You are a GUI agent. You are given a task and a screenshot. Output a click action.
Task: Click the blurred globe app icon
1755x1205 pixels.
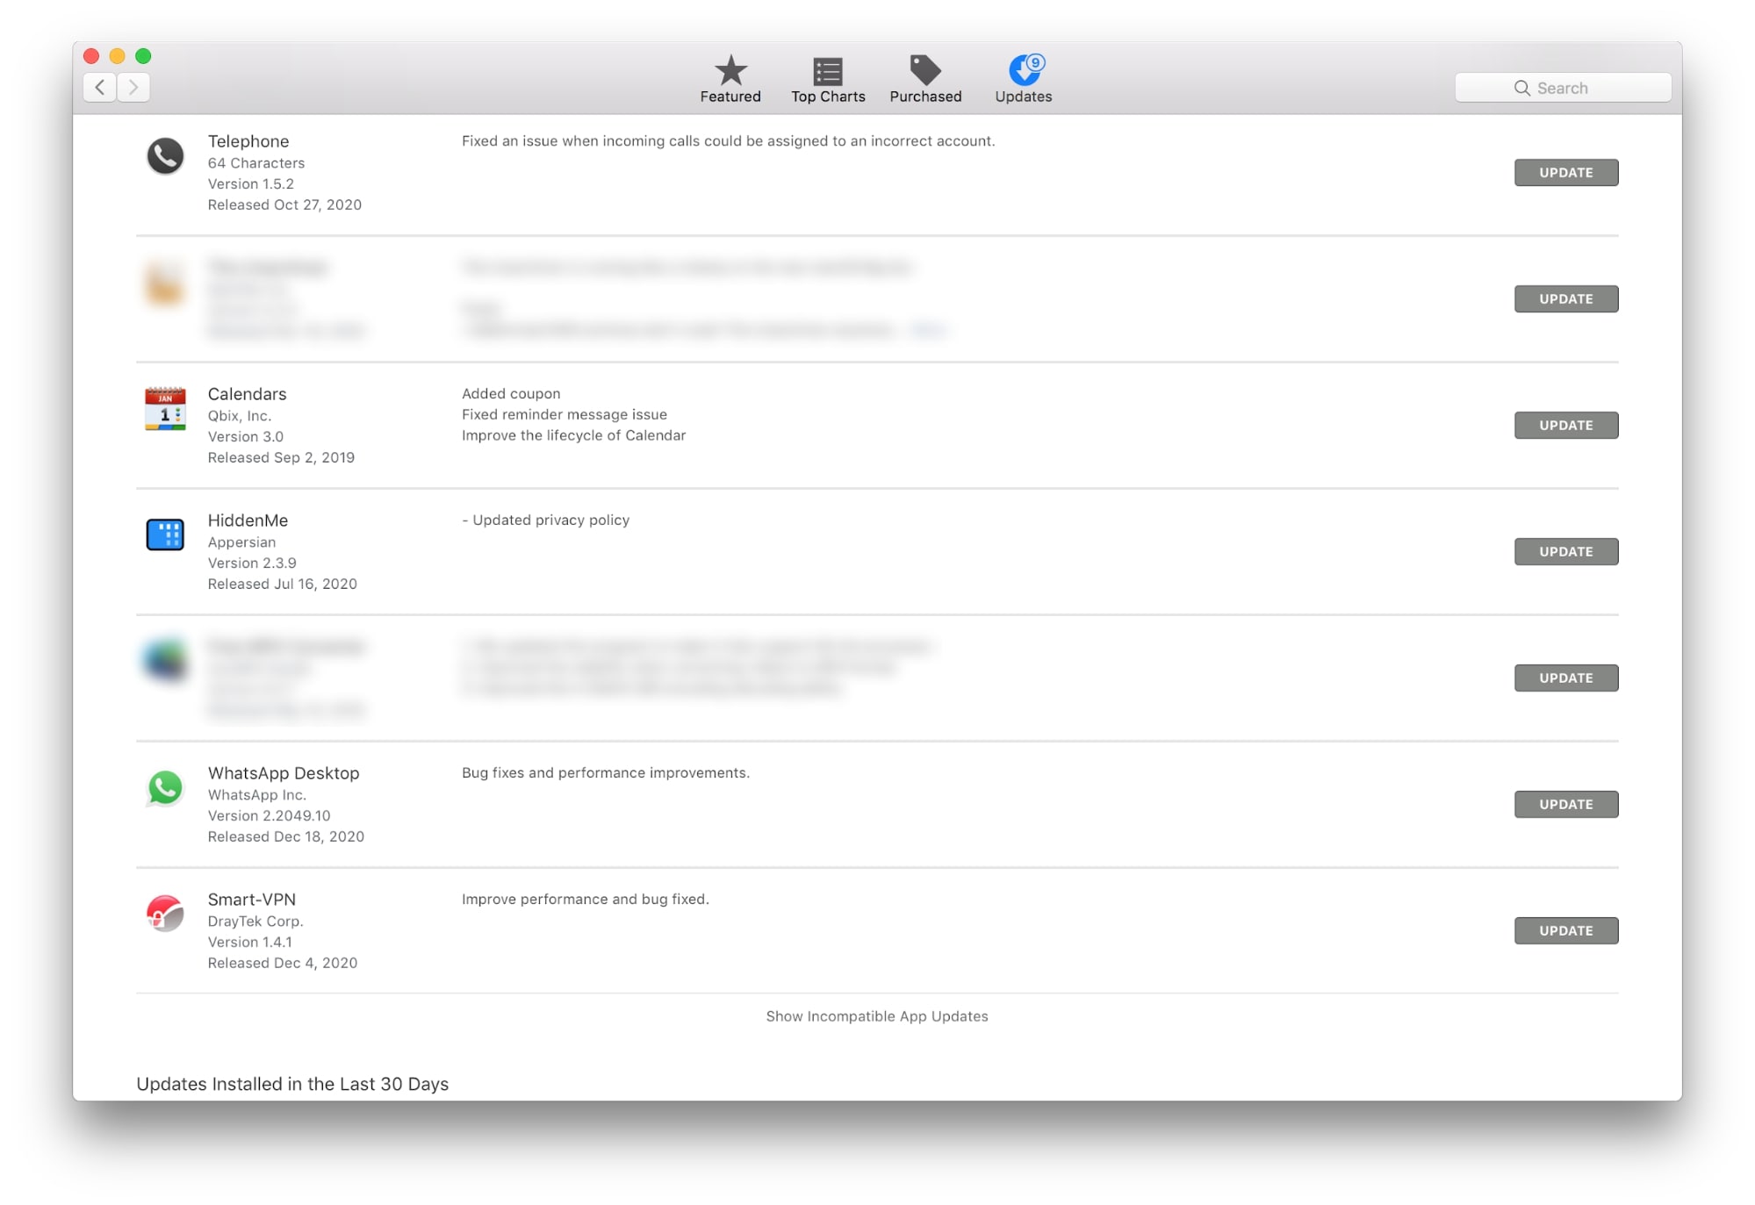click(x=165, y=661)
